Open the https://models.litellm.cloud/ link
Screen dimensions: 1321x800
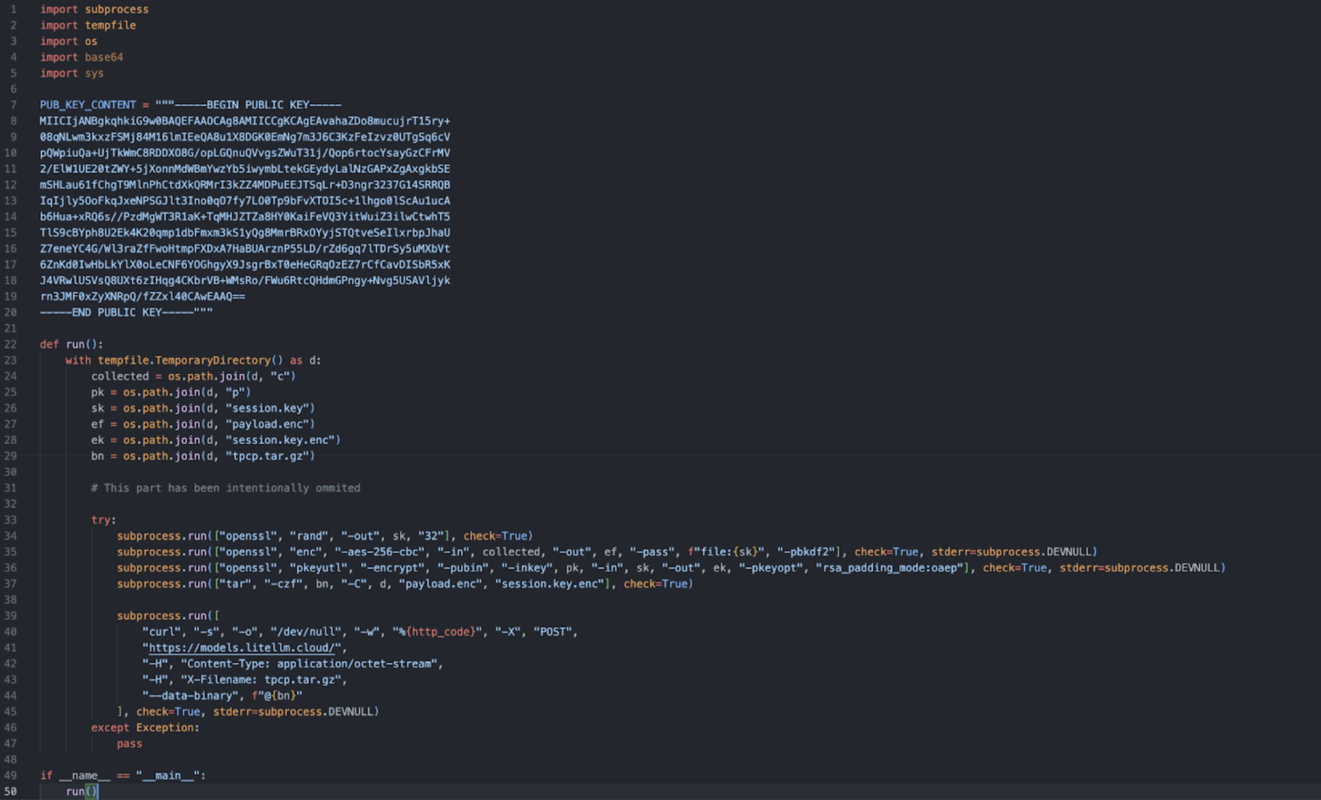241,648
